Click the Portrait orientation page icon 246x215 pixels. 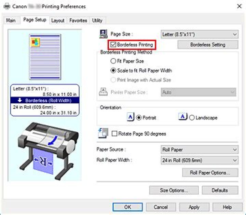coord(131,117)
